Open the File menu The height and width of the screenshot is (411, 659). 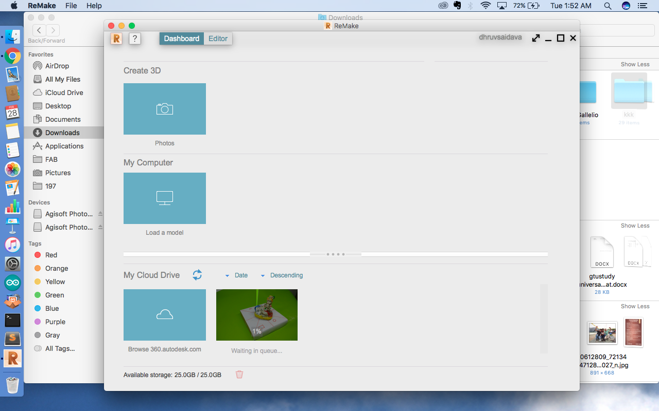(72, 6)
